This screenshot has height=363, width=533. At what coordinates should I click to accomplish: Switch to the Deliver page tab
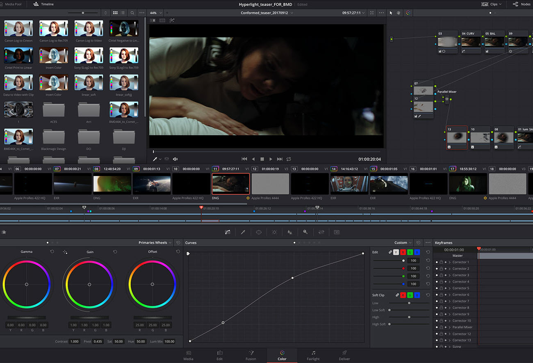pyautogui.click(x=344, y=355)
